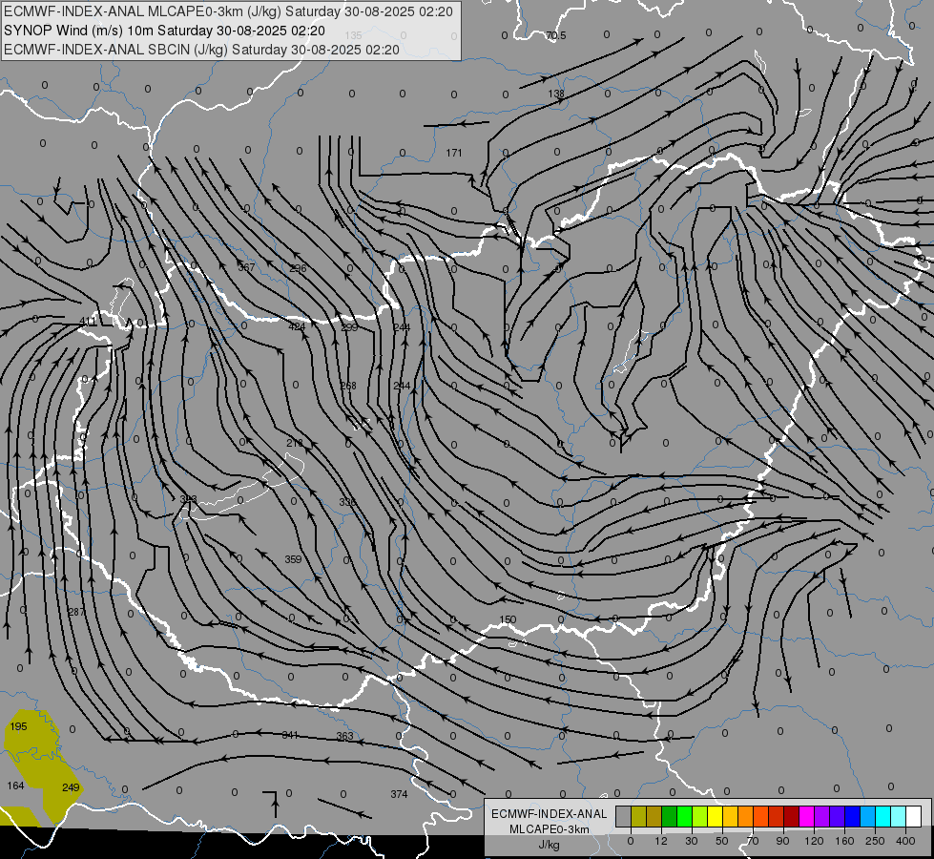The image size is (934, 859).
Task: Click the legend tick label 250
Action: coord(875,841)
